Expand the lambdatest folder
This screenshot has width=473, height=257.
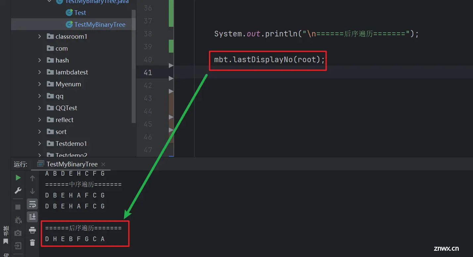click(x=40, y=72)
